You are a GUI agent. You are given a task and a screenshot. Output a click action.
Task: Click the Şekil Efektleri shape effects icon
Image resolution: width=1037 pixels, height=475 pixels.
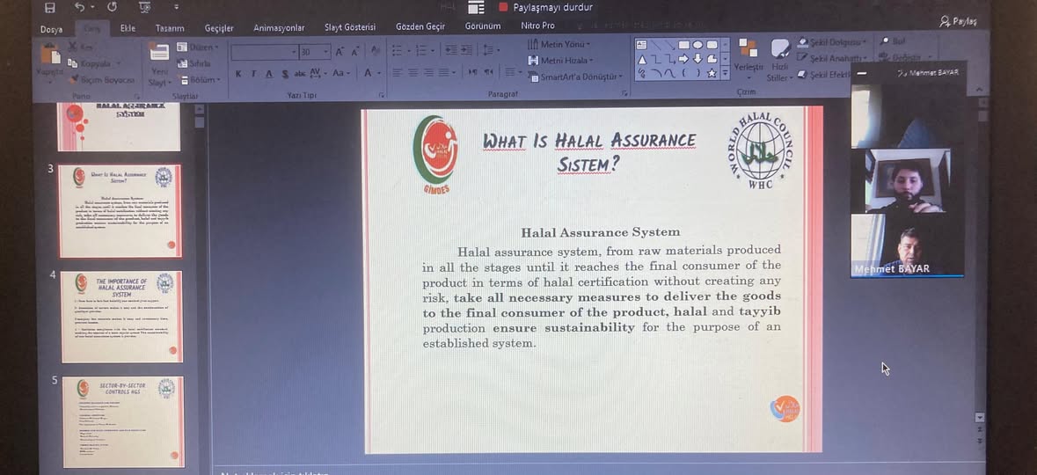802,74
